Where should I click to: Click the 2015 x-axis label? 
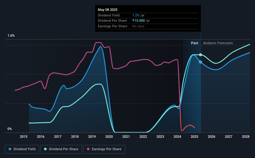point(24,137)
